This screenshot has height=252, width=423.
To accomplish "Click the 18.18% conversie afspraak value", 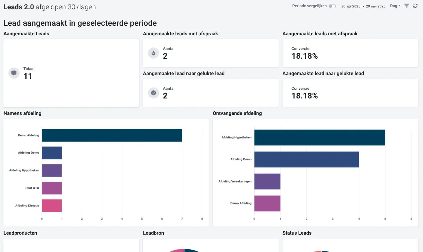I will coord(305,56).
